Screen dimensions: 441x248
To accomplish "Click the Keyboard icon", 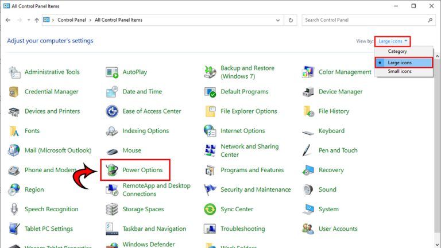I will point(308,132).
